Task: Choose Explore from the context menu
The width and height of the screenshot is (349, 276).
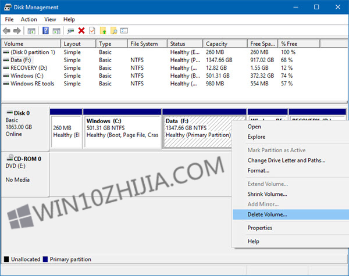Action: coord(291,137)
